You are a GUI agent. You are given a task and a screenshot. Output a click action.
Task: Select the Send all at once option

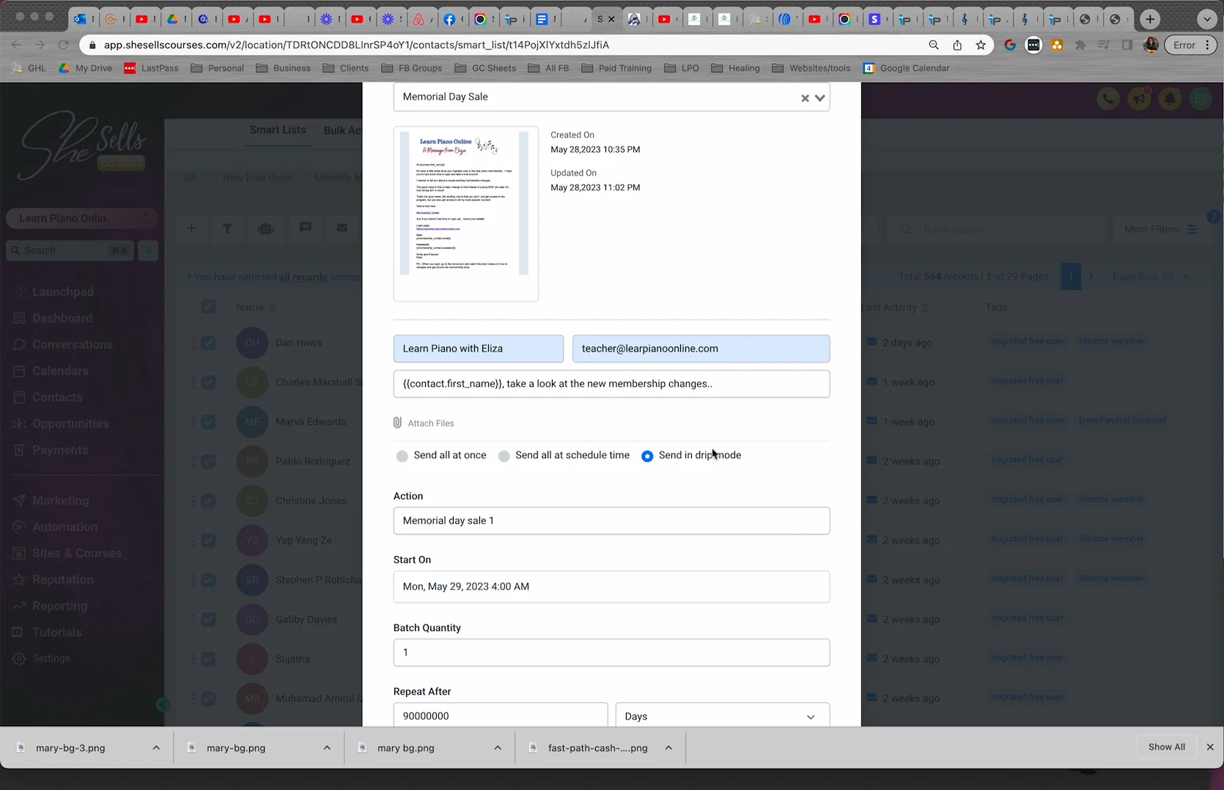tap(402, 456)
